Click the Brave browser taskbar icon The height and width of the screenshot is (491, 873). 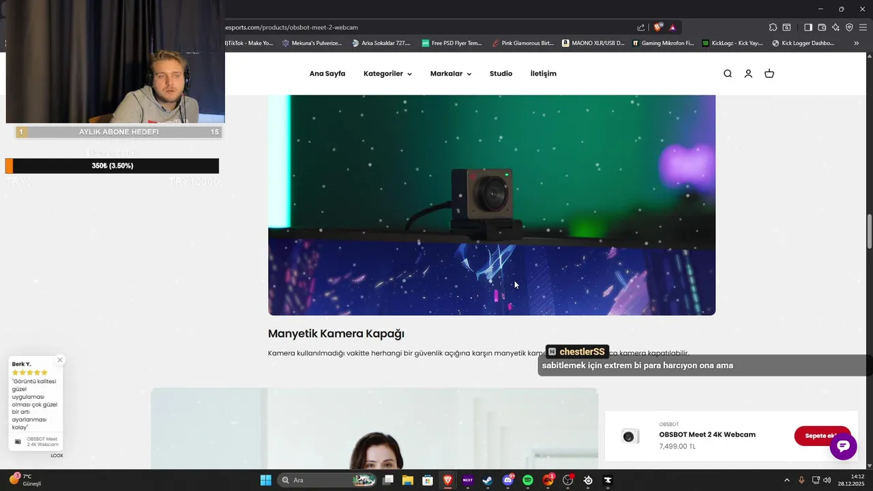tap(447, 480)
